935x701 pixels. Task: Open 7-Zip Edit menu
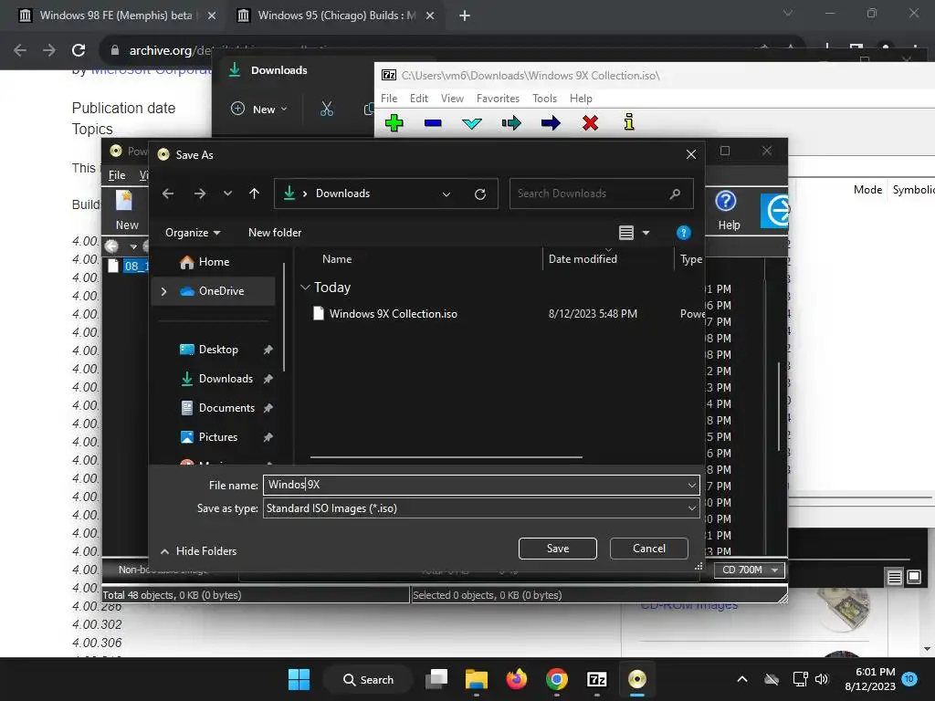[418, 99]
